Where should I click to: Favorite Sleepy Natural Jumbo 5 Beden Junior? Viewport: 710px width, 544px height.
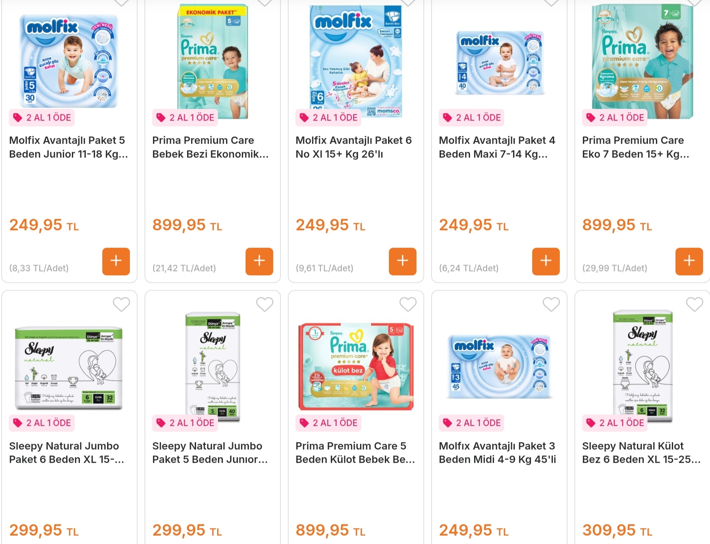point(265,304)
